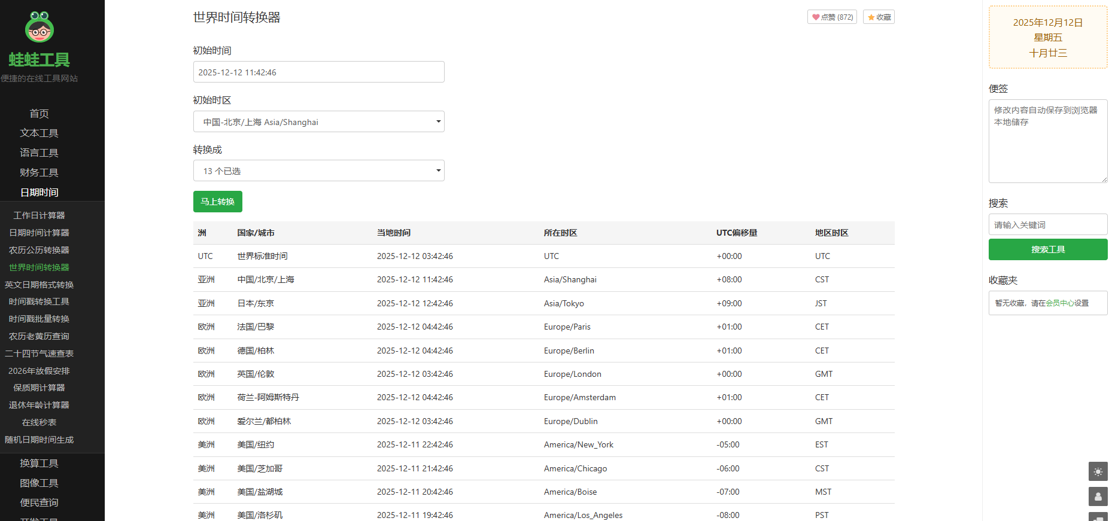The width and height of the screenshot is (1112, 521).
Task: Open the 换算工具 sidebar category
Action: [x=40, y=463]
